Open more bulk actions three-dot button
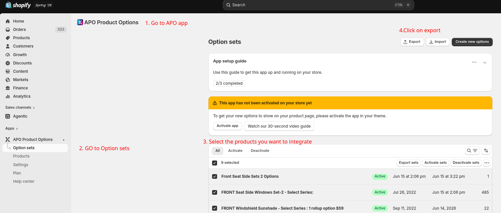 click(x=487, y=163)
